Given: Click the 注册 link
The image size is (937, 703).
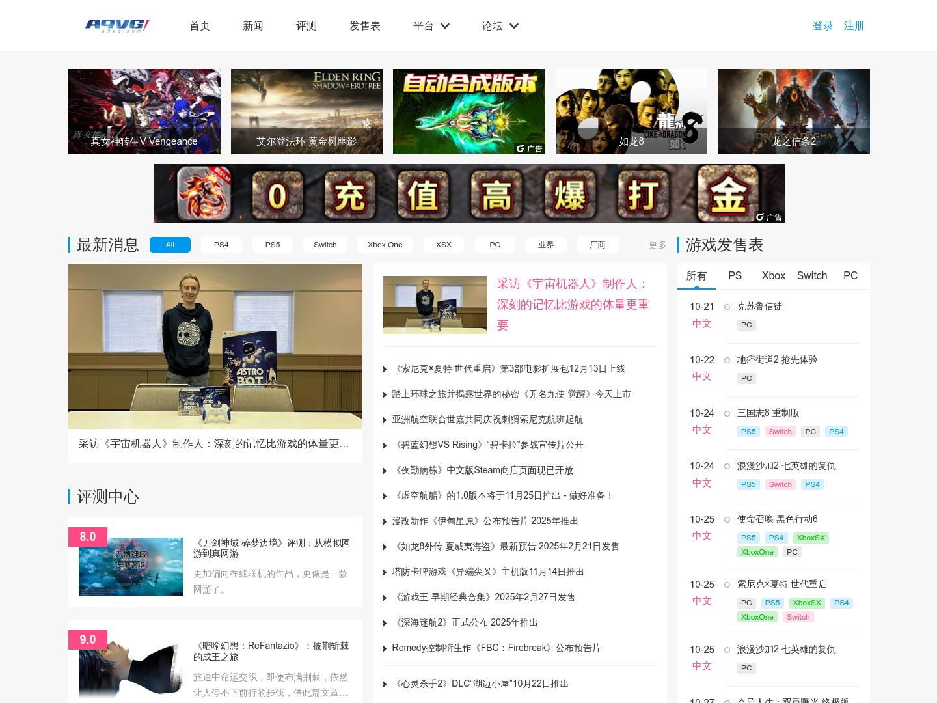Looking at the screenshot, I should (x=854, y=26).
